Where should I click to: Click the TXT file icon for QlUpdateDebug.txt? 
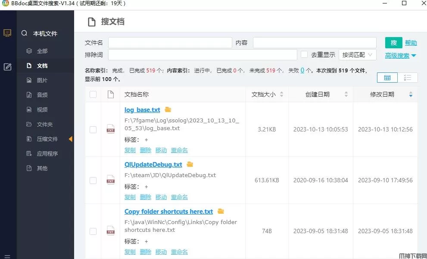pos(111,180)
